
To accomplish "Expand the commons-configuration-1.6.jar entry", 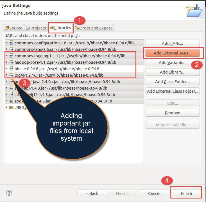I will click(x=7, y=43).
